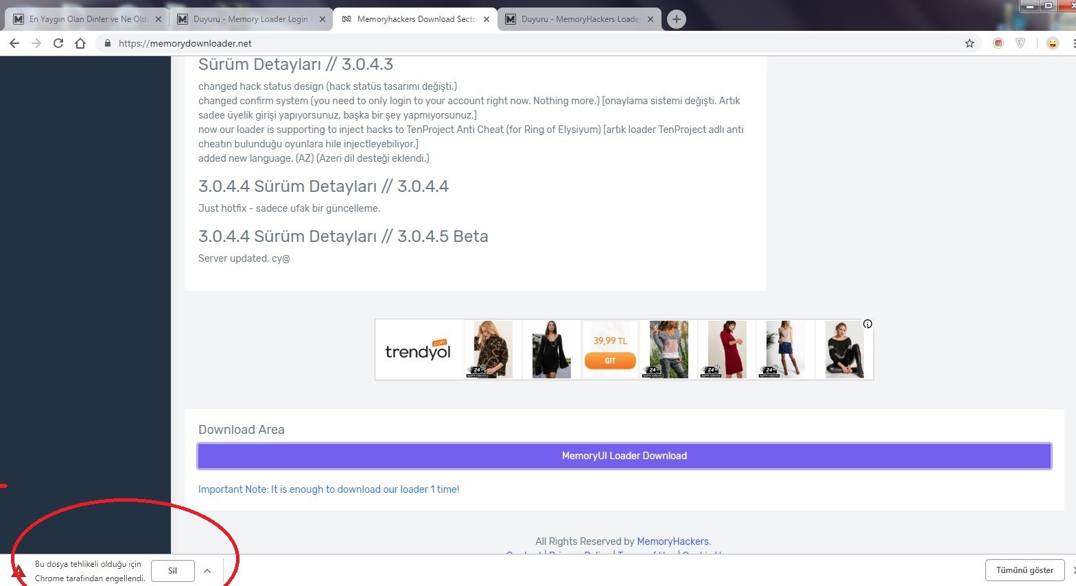The height and width of the screenshot is (586, 1076).
Task: Close the 'Memoryhackers Download Sector' tab
Action: click(x=487, y=19)
